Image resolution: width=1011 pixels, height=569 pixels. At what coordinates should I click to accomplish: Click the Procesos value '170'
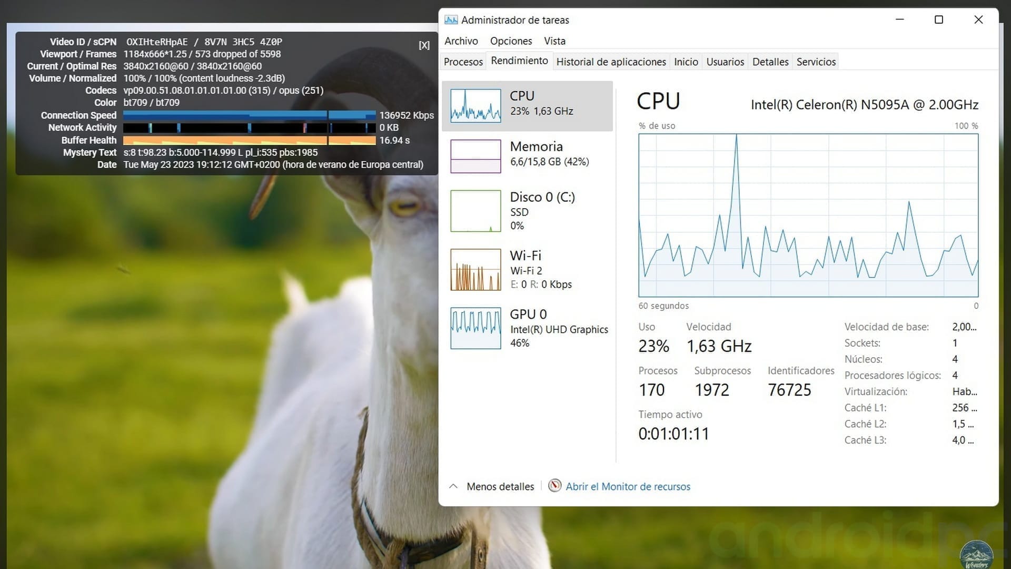click(x=652, y=390)
